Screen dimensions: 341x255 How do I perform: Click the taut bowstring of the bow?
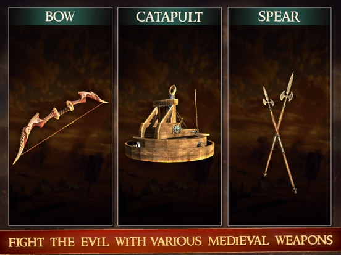(x=63, y=128)
